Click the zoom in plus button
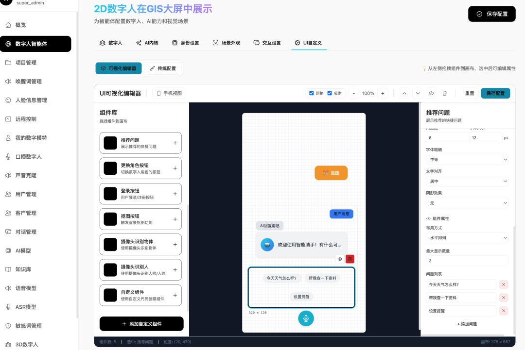525x350 pixels. (x=383, y=93)
